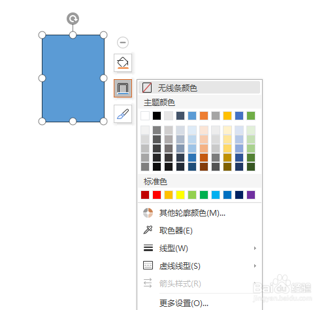Click the eyedropper icon for 取色器
The width and height of the screenshot is (330, 310).
[x=148, y=230]
